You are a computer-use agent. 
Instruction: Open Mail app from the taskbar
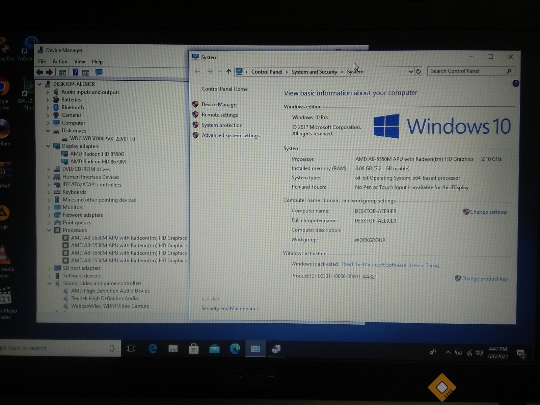pos(214,349)
